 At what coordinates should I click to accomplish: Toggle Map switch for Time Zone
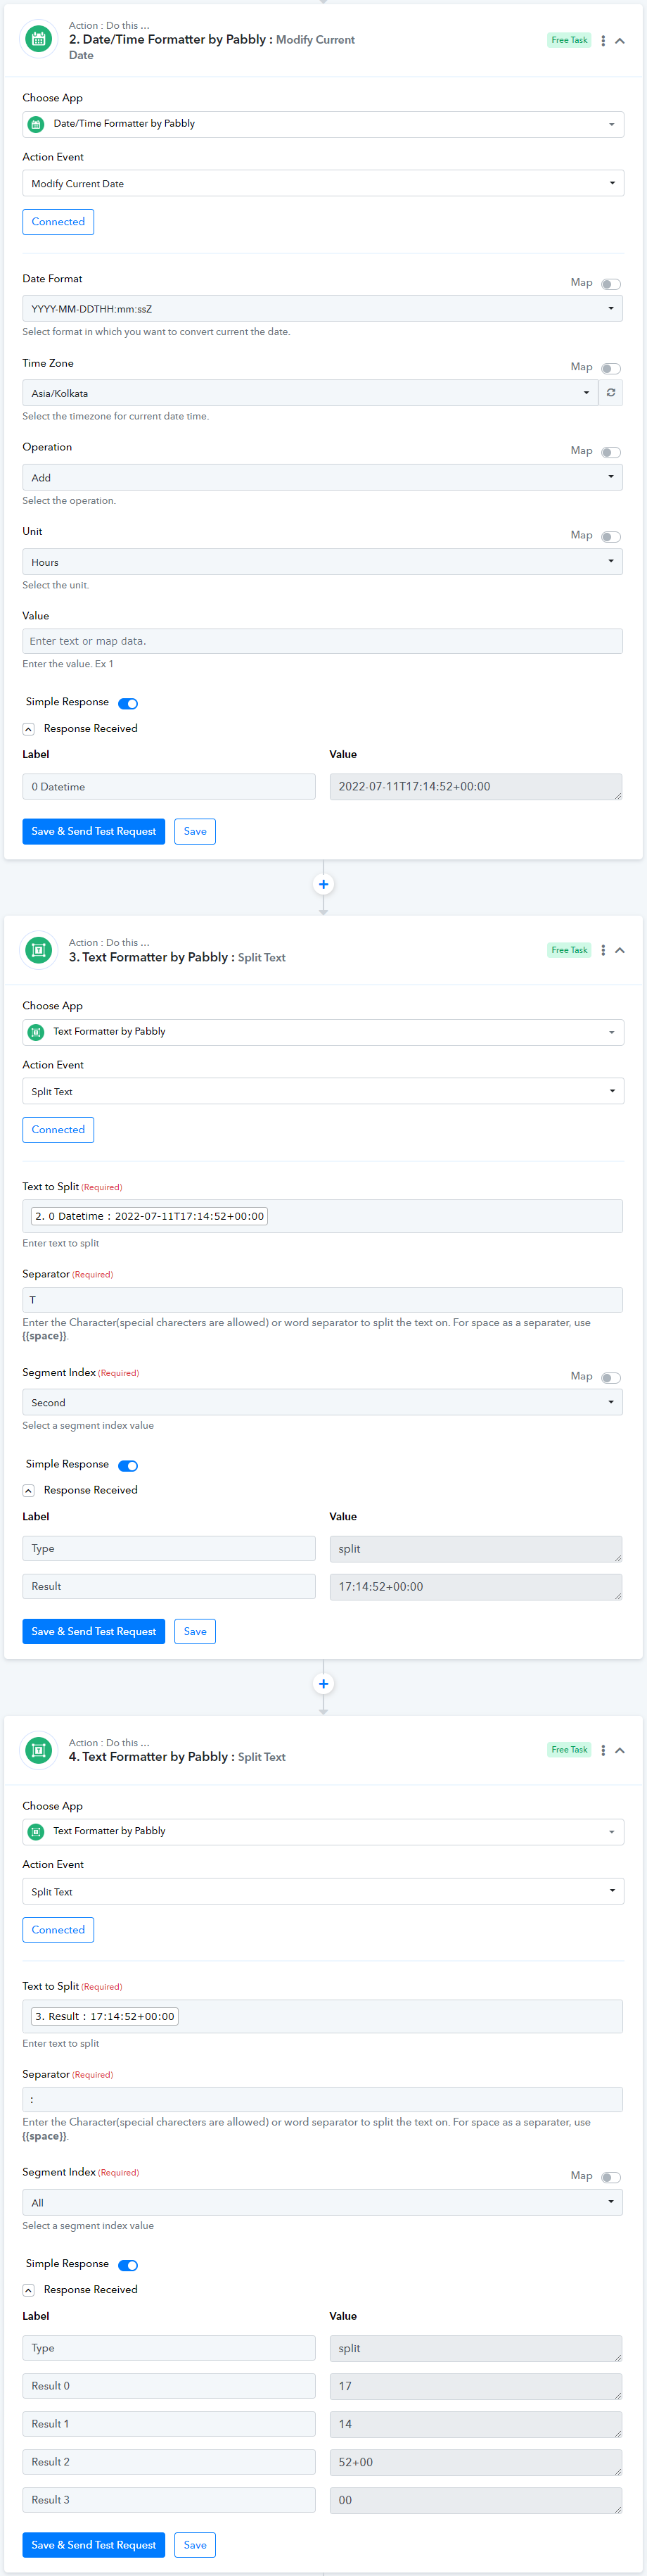coord(611,368)
